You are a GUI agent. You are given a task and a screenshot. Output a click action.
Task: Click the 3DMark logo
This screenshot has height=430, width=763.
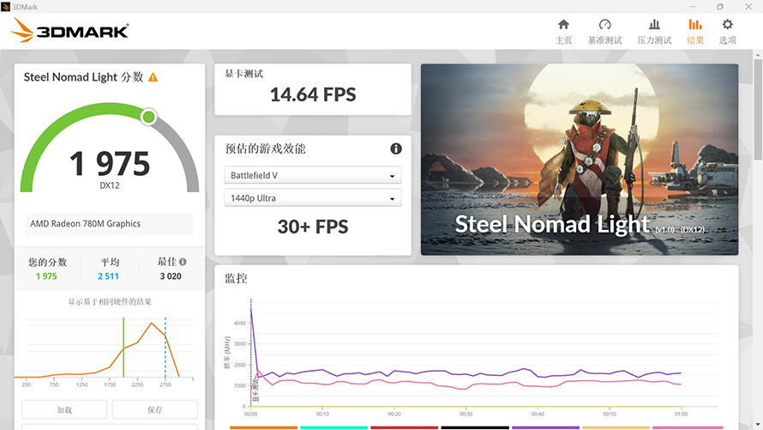69,30
